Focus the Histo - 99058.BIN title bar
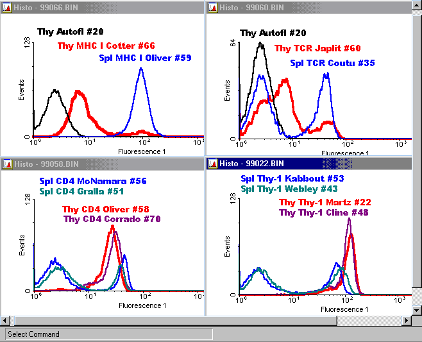The image size is (422, 342). (103, 164)
